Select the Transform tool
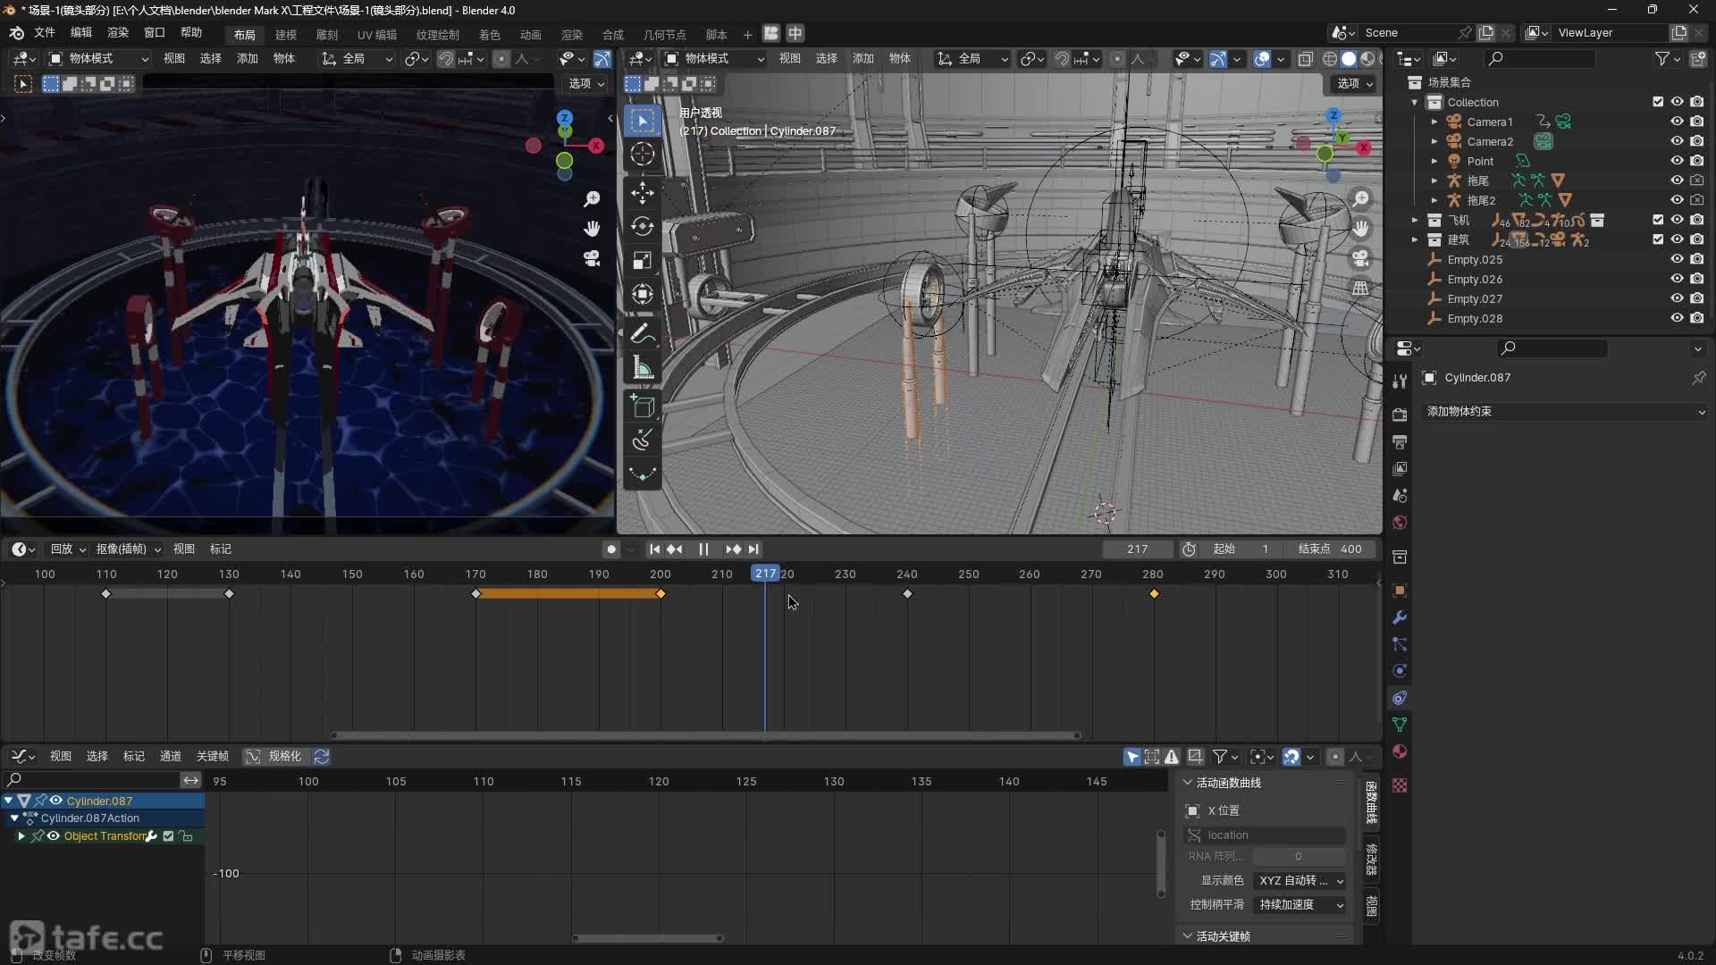Image resolution: width=1716 pixels, height=965 pixels. click(x=642, y=294)
